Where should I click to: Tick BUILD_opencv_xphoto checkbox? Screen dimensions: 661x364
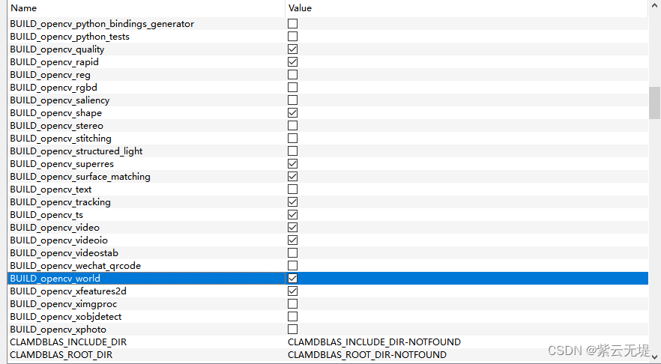pos(292,329)
